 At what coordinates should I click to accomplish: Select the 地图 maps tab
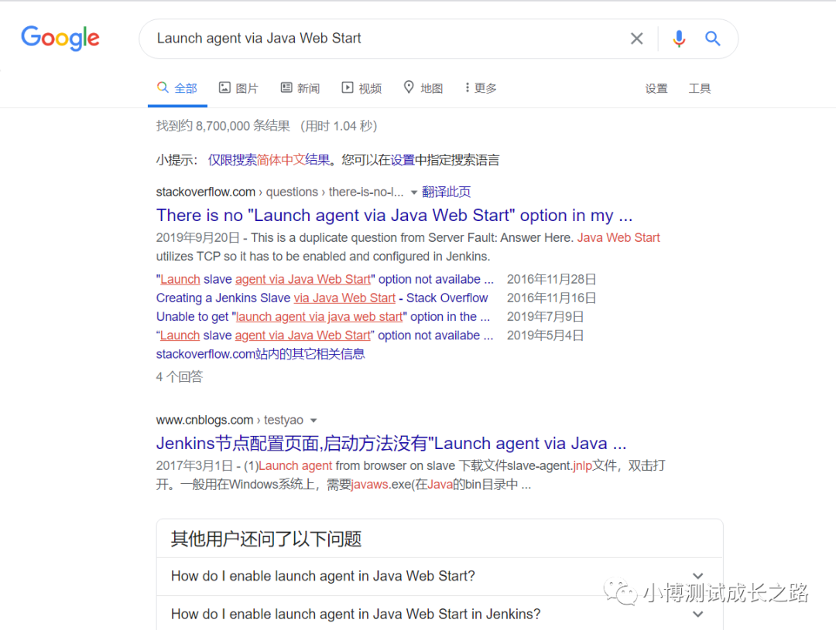coord(423,88)
